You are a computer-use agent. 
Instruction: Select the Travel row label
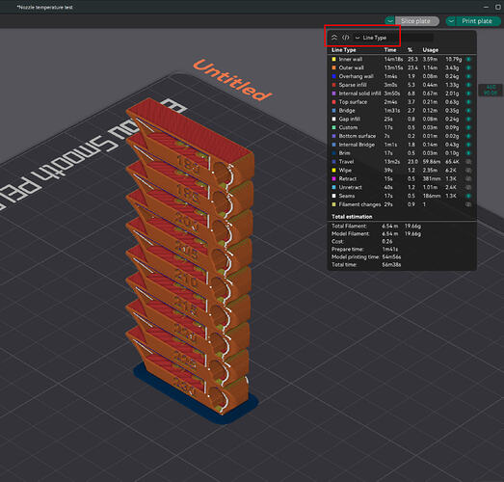pyautogui.click(x=346, y=162)
